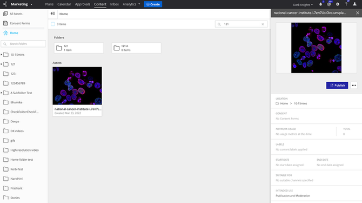This screenshot has width=362, height=203.
Task: Select the 121 folder in the sidebar tree
Action: tap(13, 64)
